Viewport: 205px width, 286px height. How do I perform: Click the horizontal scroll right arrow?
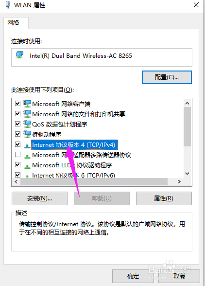(x=179, y=182)
